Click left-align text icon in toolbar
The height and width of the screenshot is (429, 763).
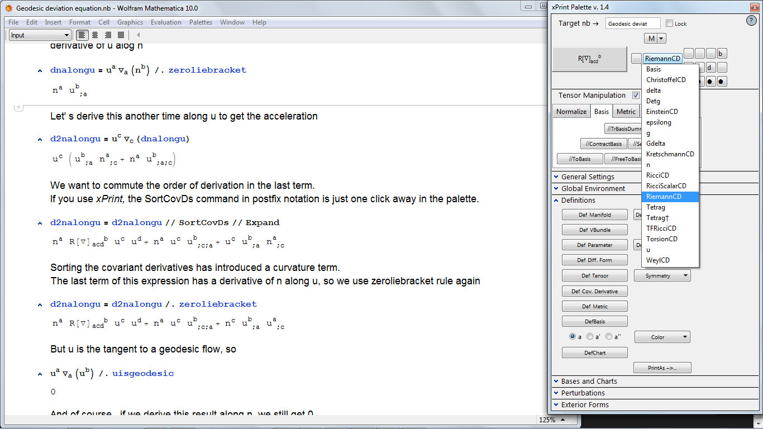[82, 35]
